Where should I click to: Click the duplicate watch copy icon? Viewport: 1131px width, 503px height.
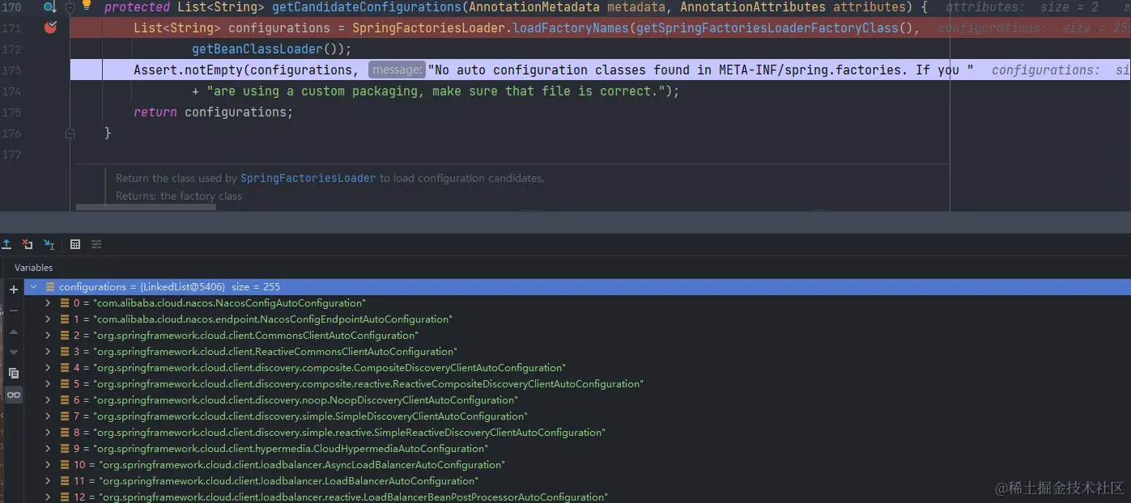point(14,374)
